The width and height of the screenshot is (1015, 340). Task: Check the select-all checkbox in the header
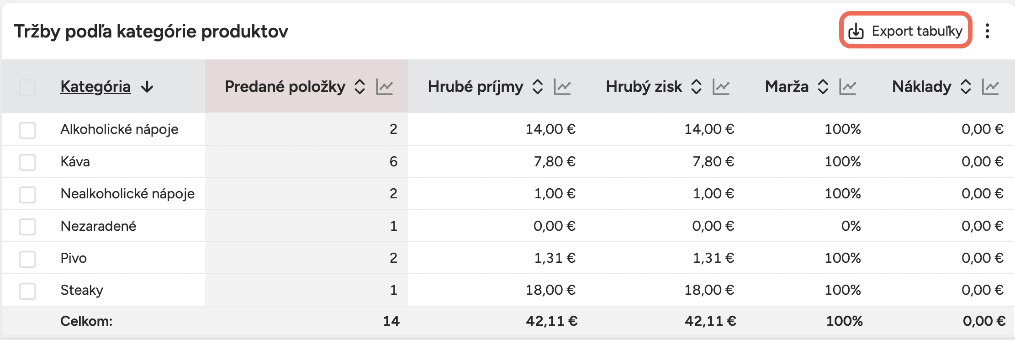click(27, 87)
